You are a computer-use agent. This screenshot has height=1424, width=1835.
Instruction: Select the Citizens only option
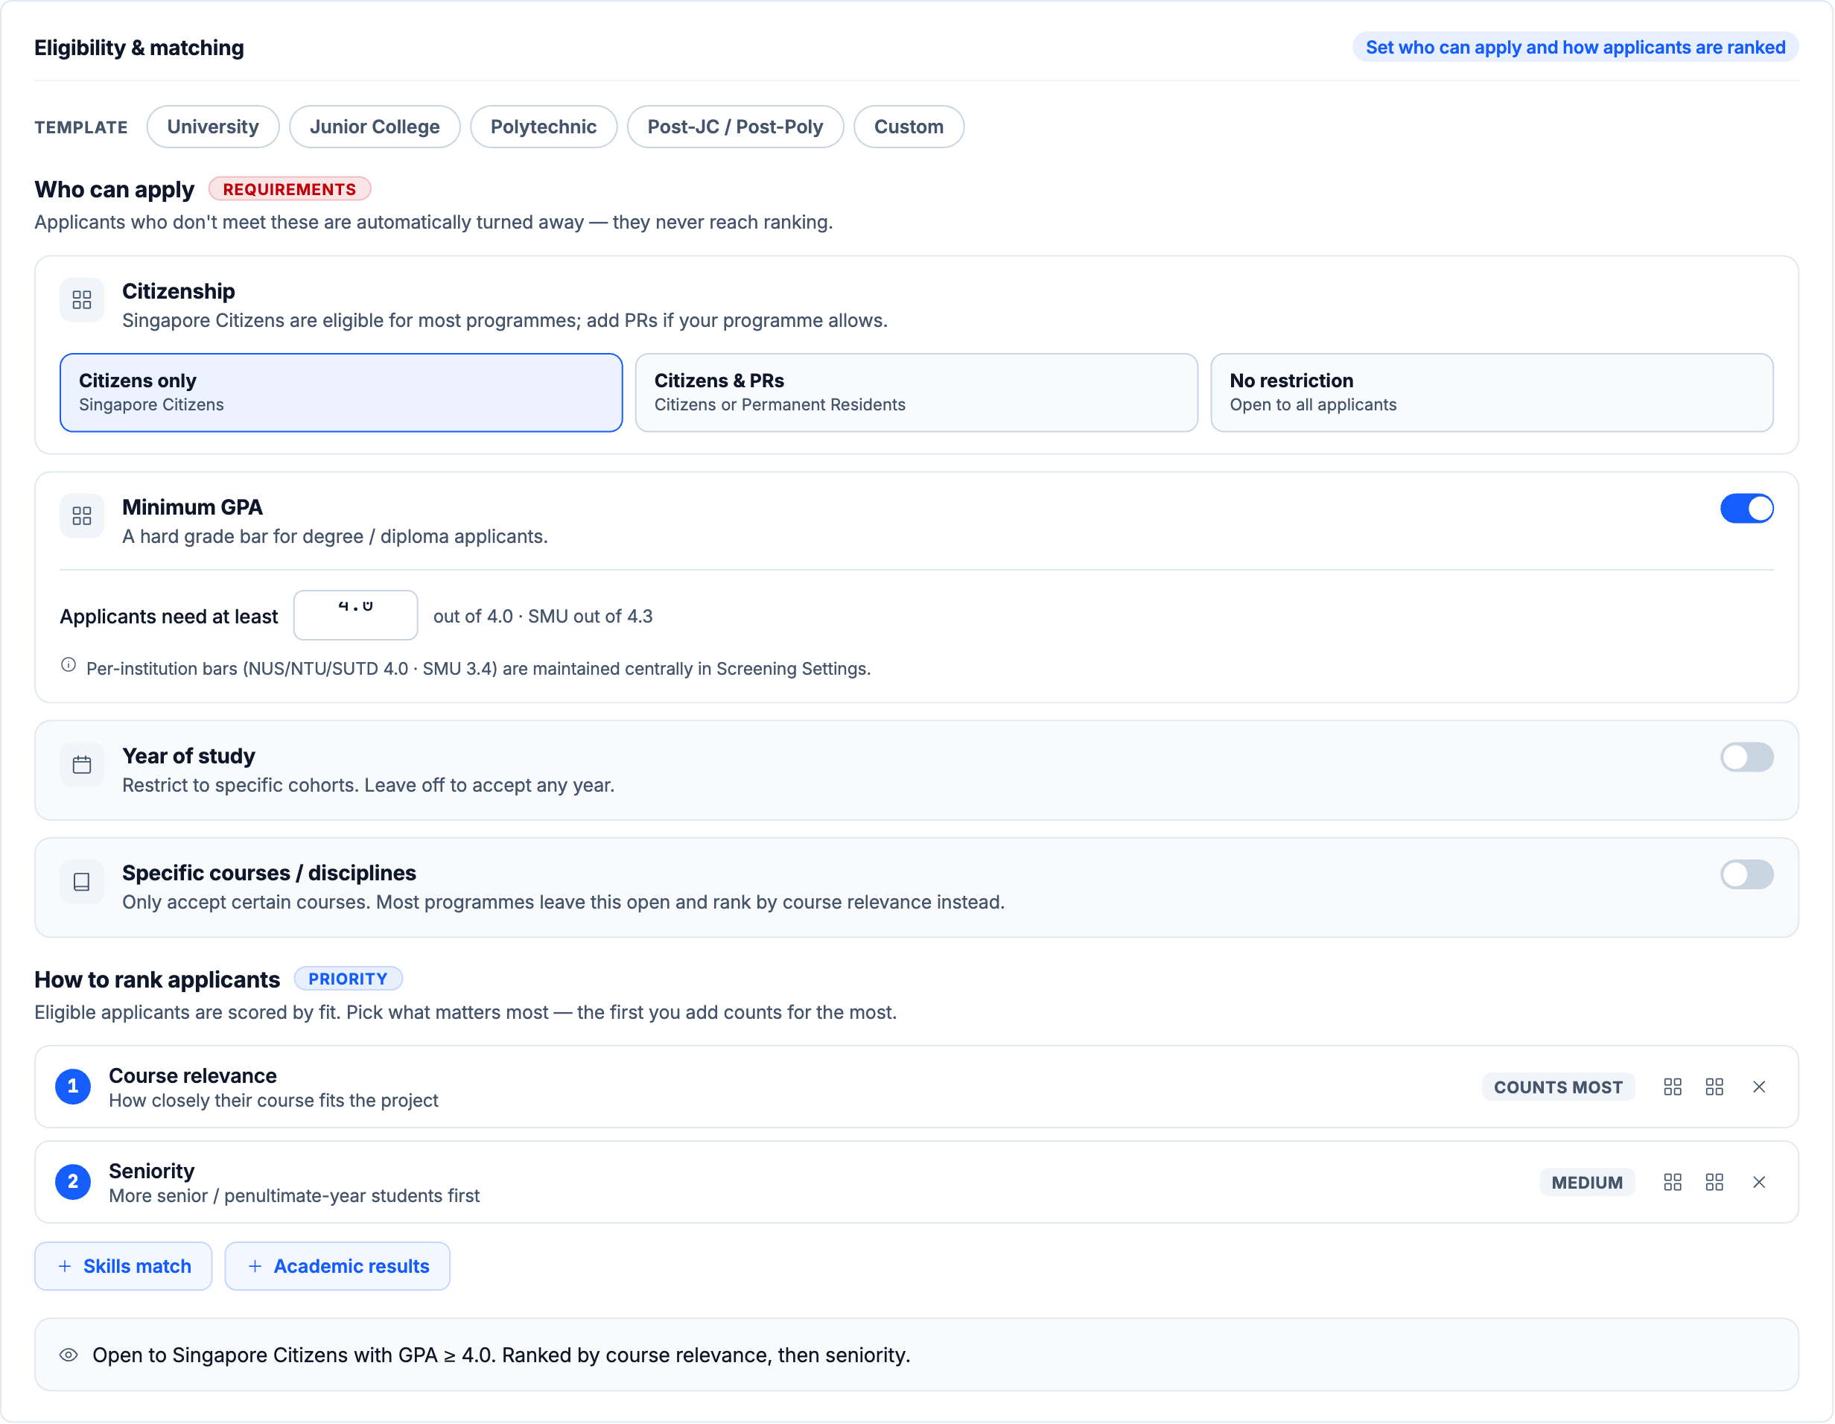[x=341, y=393]
